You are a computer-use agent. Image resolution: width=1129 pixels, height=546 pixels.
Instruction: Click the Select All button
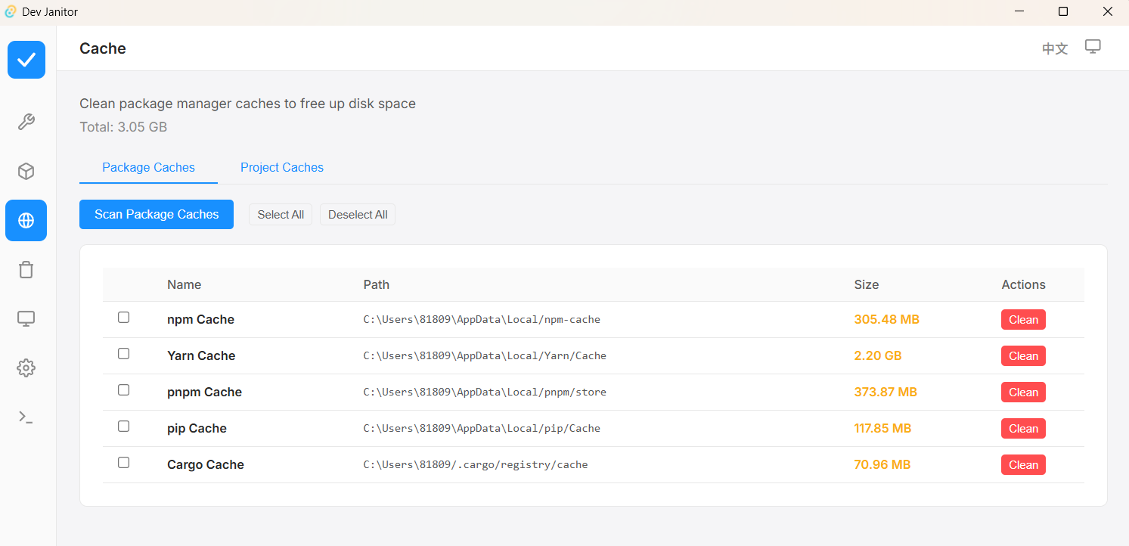[281, 215]
